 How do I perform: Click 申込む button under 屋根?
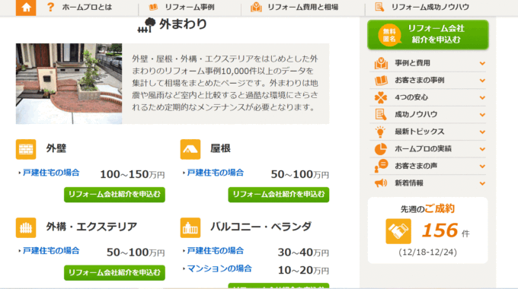(x=279, y=195)
